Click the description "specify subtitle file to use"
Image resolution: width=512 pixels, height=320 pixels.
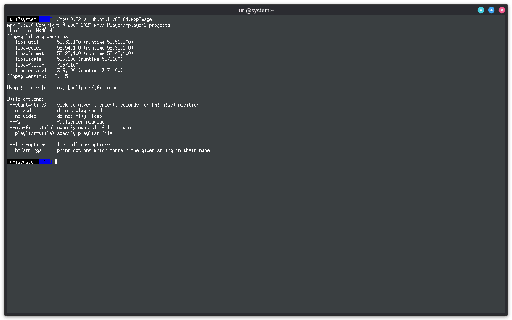tap(94, 128)
